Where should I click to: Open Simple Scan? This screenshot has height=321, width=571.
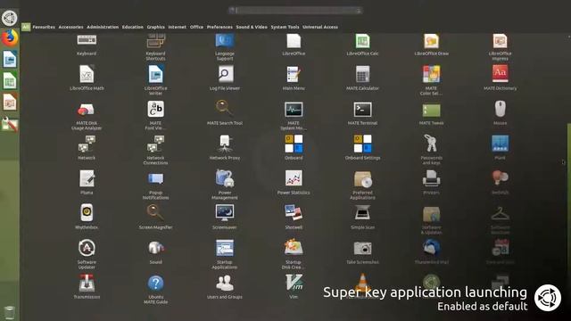click(362, 217)
